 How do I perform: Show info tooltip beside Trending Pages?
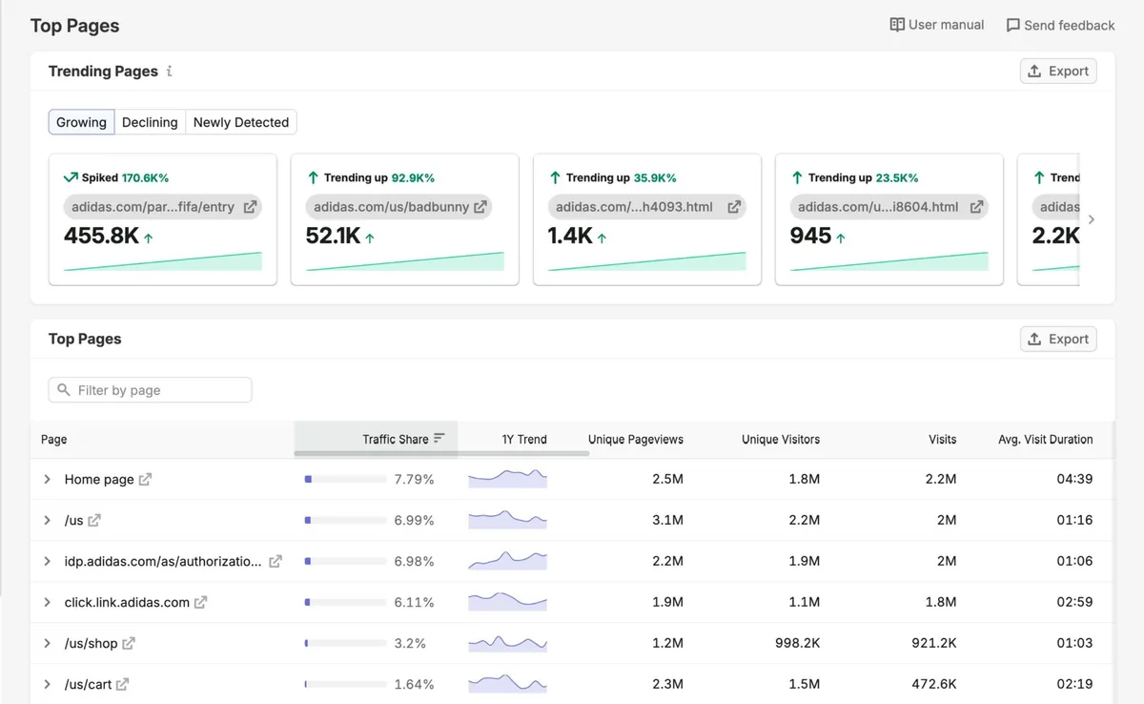[x=170, y=72]
